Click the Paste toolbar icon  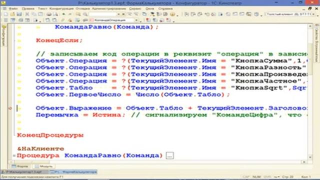tap(40, 14)
